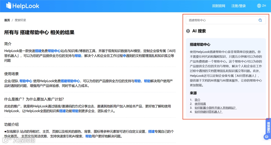
Task: Select 注册/登录 in the top navigation
Action: [x=239, y=5]
